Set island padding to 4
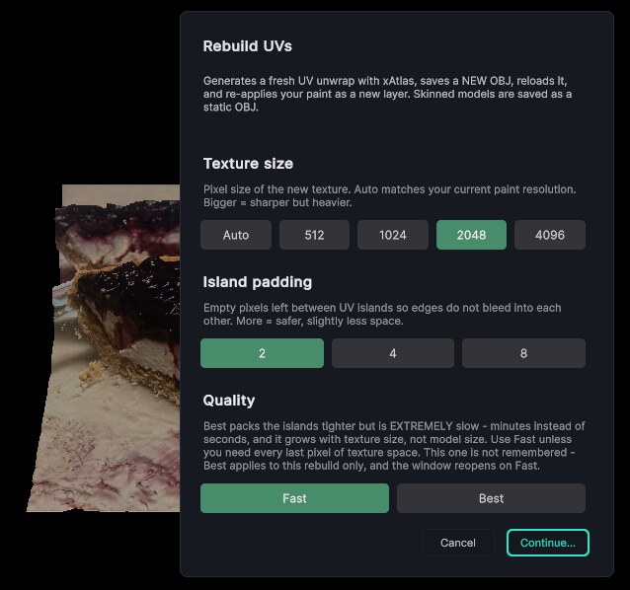The height and width of the screenshot is (590, 630). [x=393, y=353]
